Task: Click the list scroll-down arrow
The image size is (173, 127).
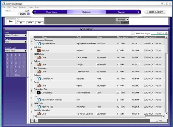Action: [x=166, y=113]
